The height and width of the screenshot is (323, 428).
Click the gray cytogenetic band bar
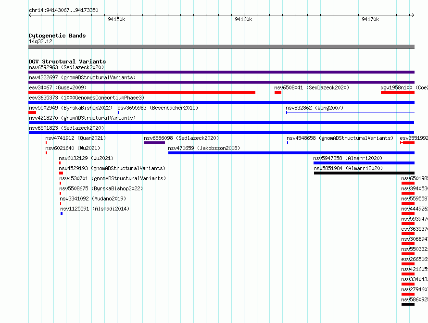pyautogui.click(x=221, y=47)
